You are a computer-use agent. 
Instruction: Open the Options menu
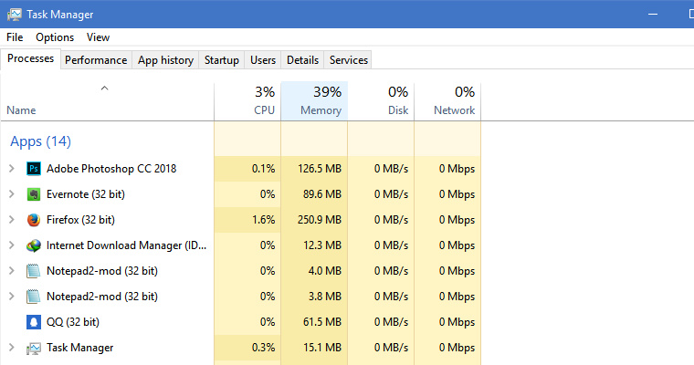click(x=55, y=37)
